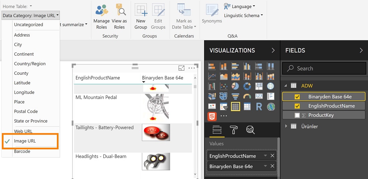The image size is (368, 179).
Task: Switch to the Fields well tab
Action: click(x=217, y=129)
